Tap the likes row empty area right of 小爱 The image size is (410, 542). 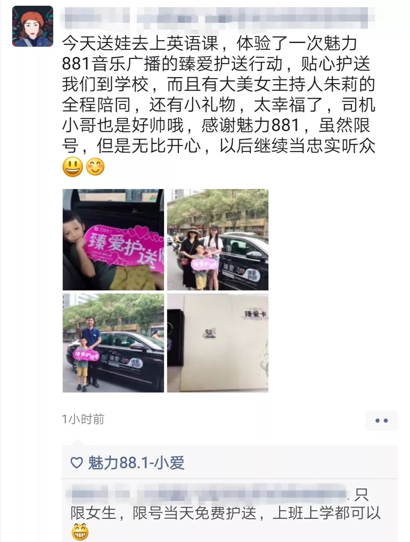[x=291, y=463]
